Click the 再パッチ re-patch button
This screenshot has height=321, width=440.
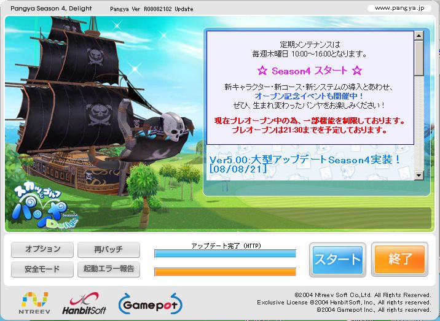(109, 250)
